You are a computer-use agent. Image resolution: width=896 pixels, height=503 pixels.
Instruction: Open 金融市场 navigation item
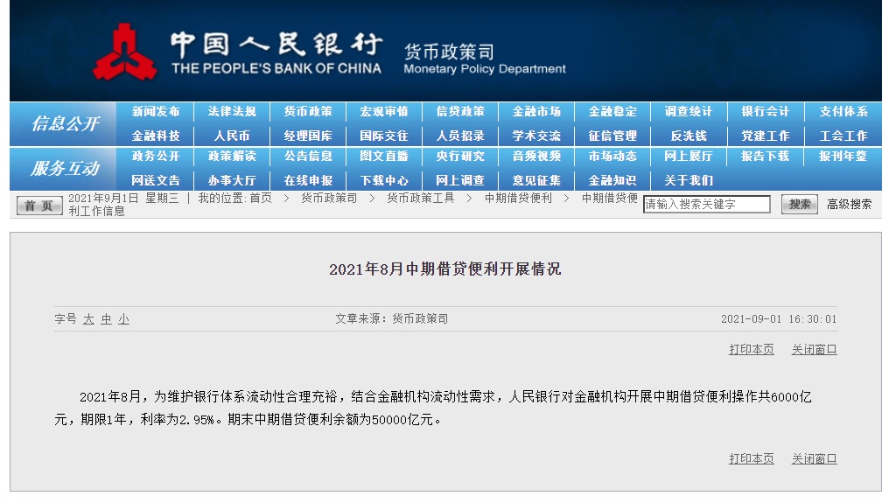tap(536, 111)
